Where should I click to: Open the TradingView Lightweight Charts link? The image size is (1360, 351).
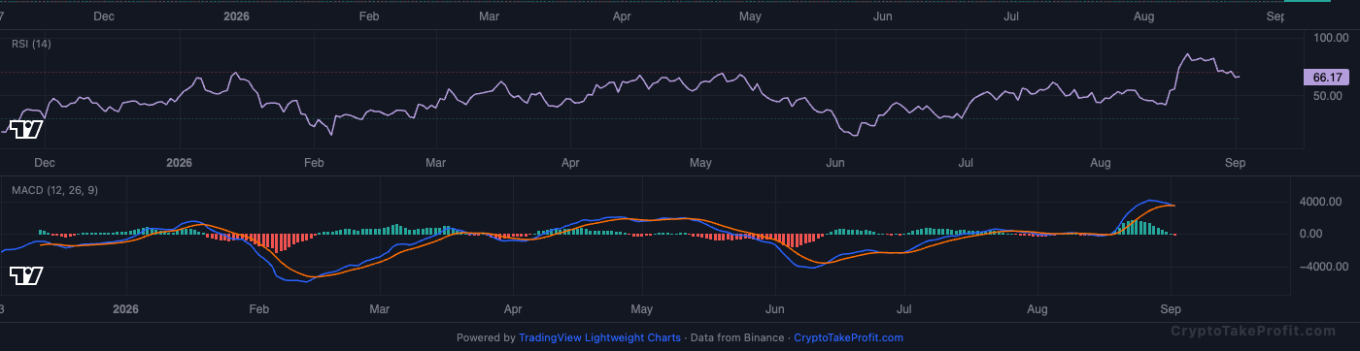(x=599, y=337)
